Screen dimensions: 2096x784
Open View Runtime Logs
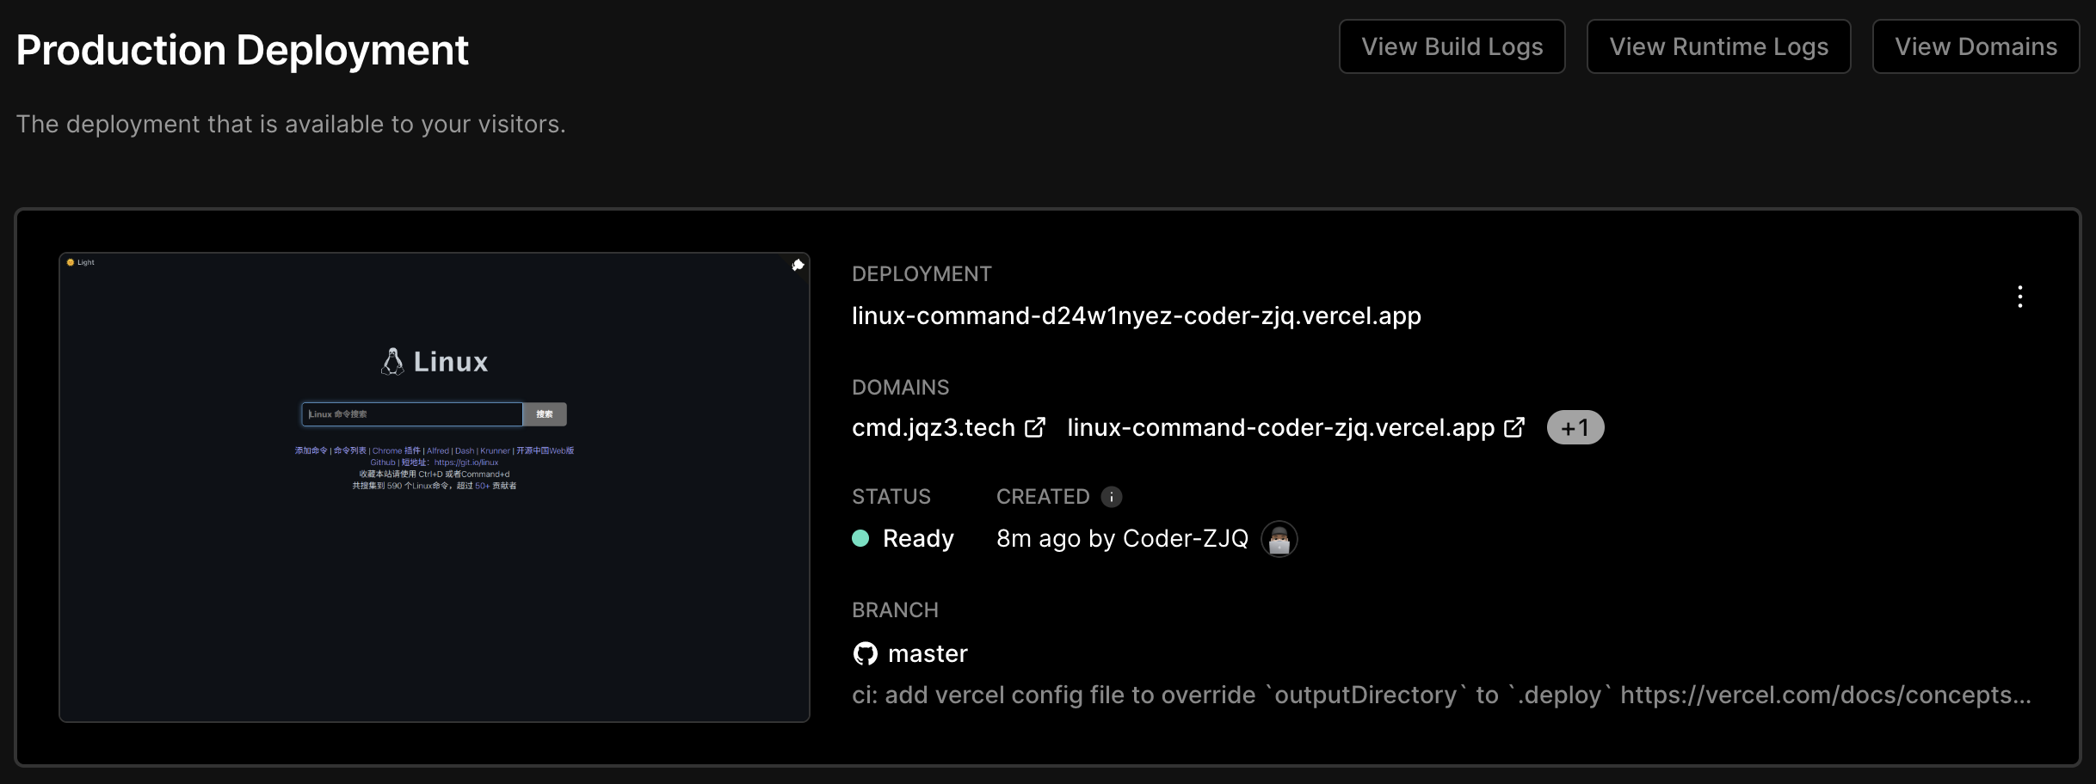pos(1718,46)
